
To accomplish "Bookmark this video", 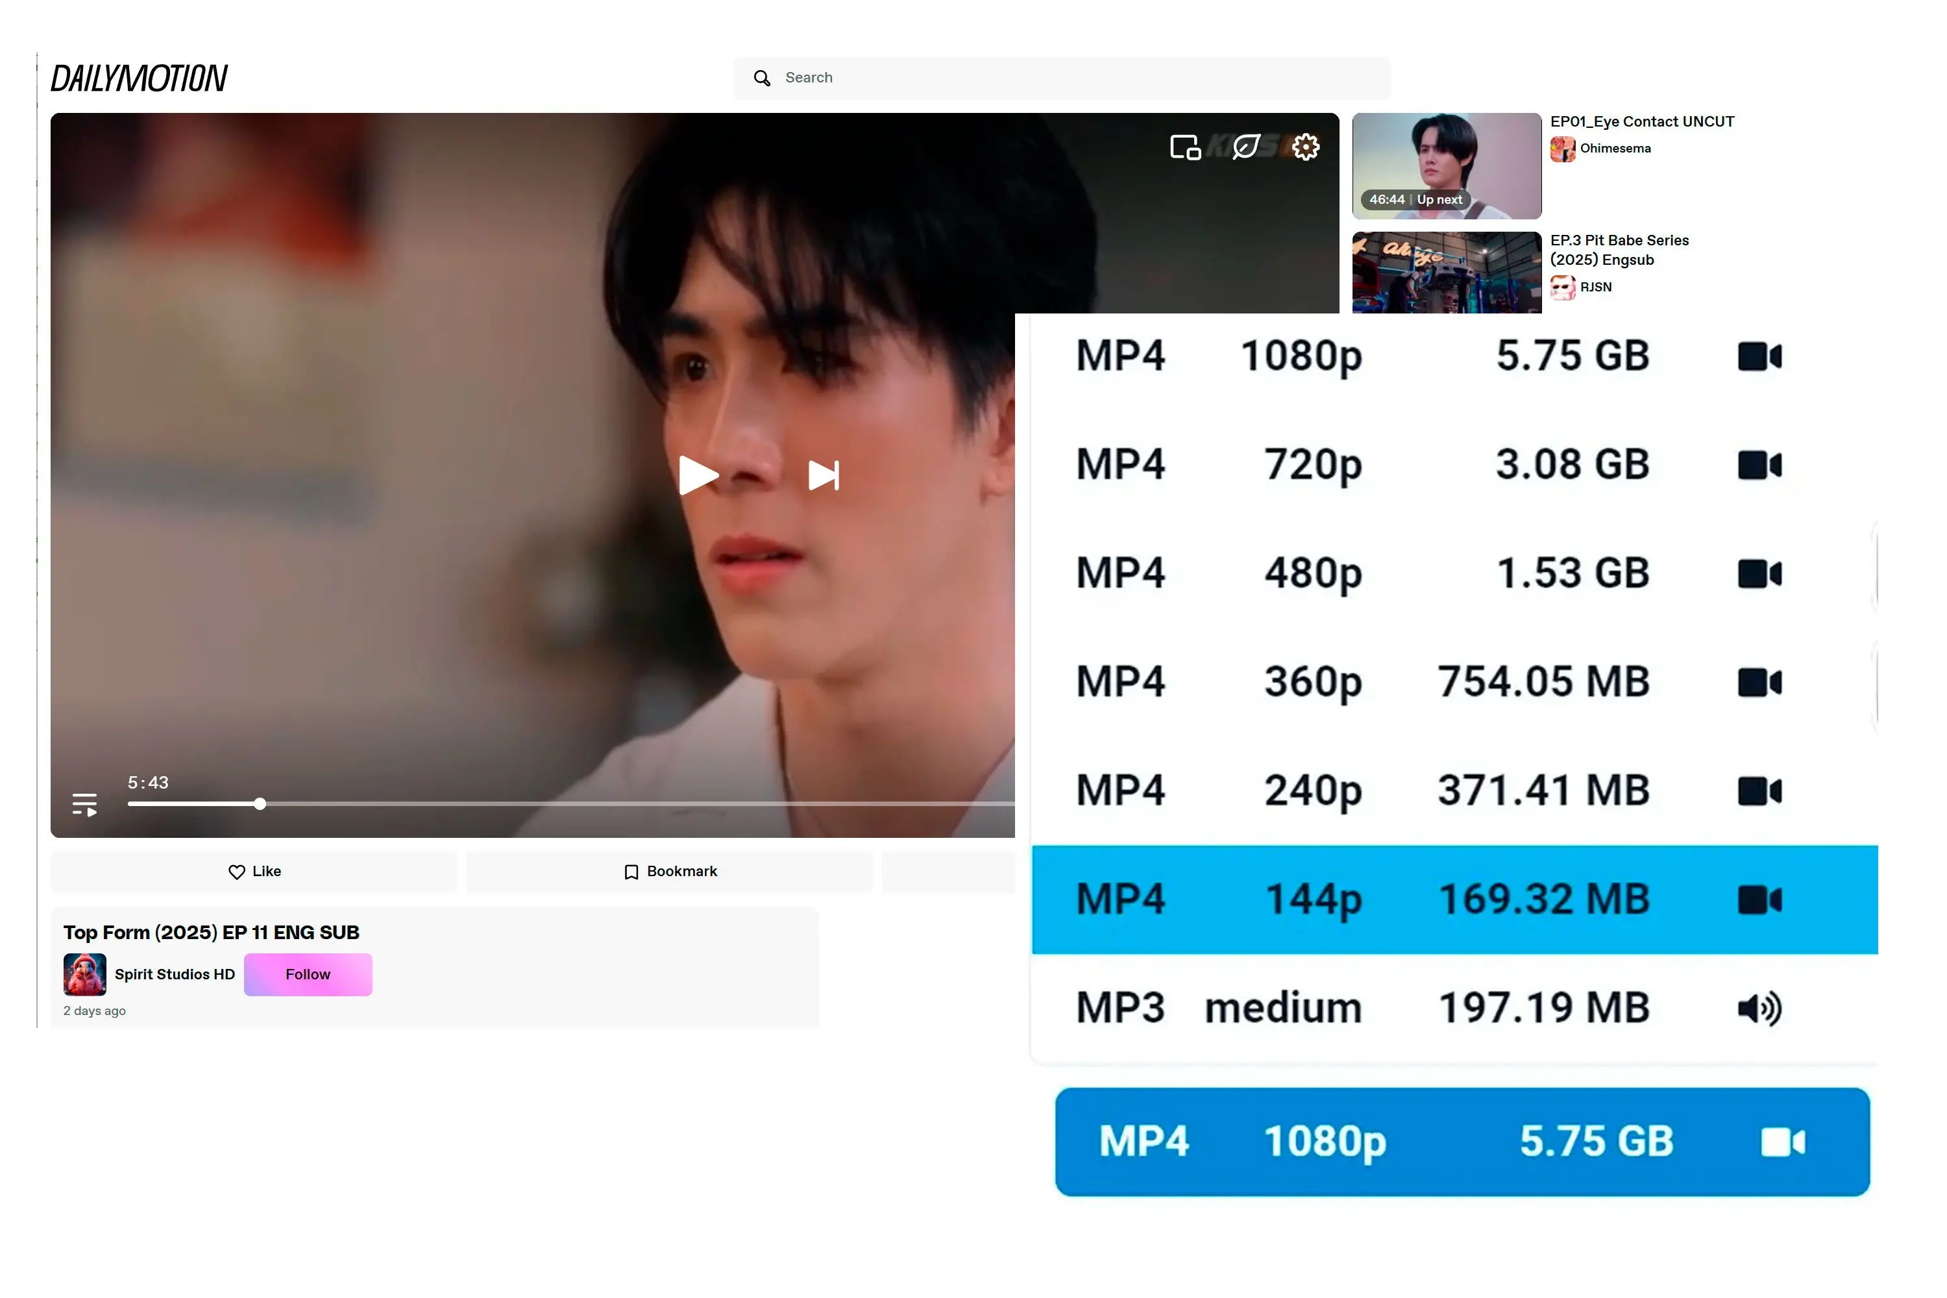I will pos(669,872).
